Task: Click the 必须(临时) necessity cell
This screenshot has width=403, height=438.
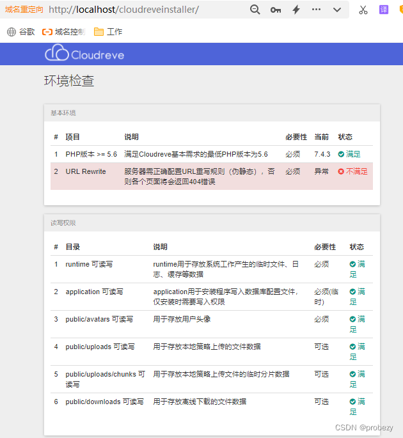Action: pos(326,297)
